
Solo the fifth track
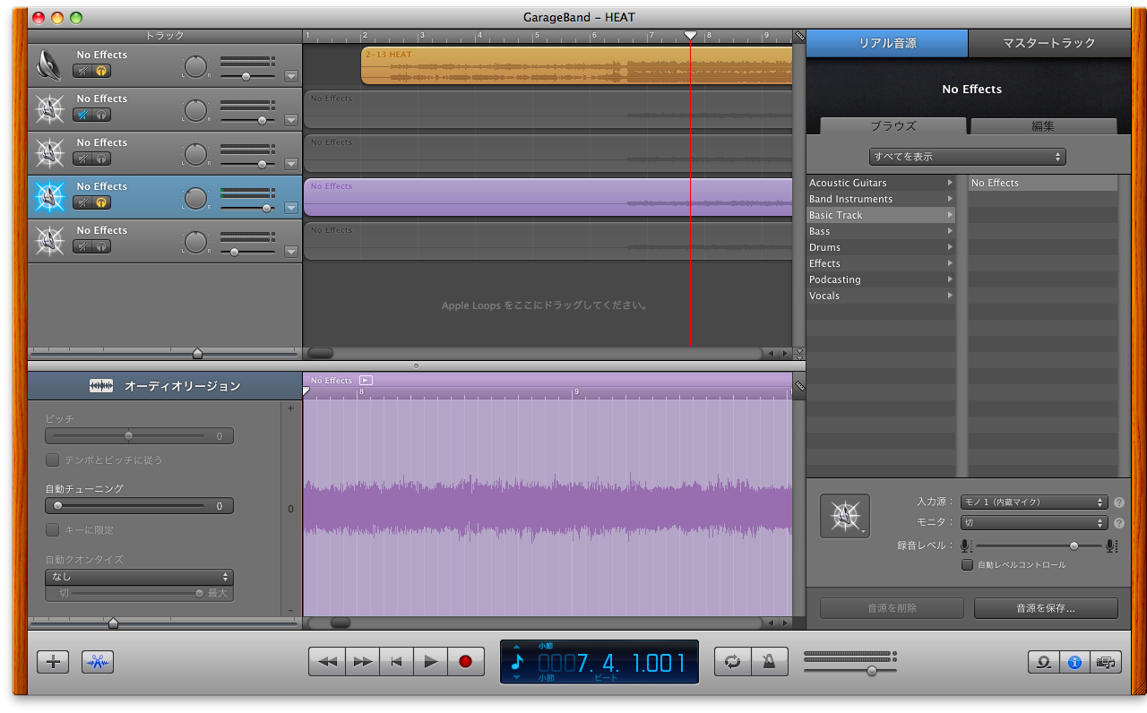coord(102,246)
